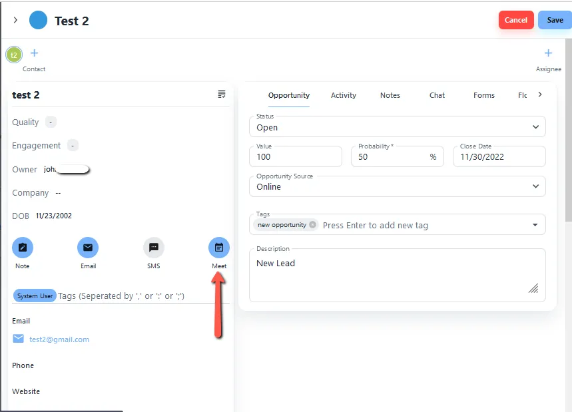The height and width of the screenshot is (412, 572).
Task: Click the Probability input field
Action: pos(398,157)
